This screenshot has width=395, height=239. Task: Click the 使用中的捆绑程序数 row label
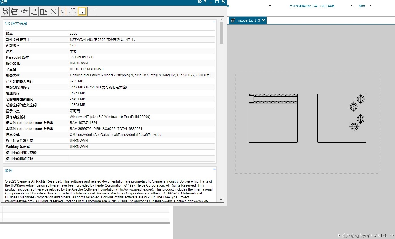[21, 153]
